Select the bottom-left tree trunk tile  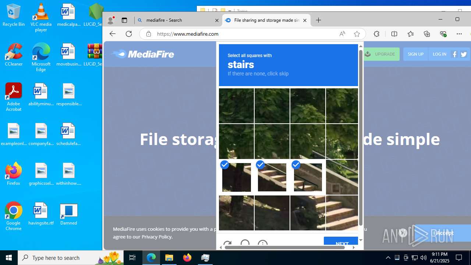click(236, 213)
